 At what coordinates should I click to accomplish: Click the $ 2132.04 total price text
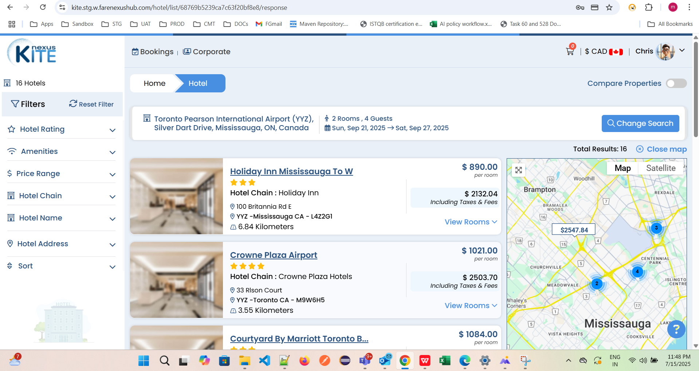481,194
